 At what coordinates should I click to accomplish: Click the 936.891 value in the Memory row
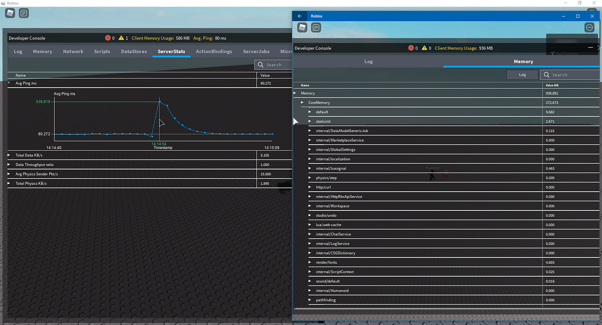tap(552, 93)
